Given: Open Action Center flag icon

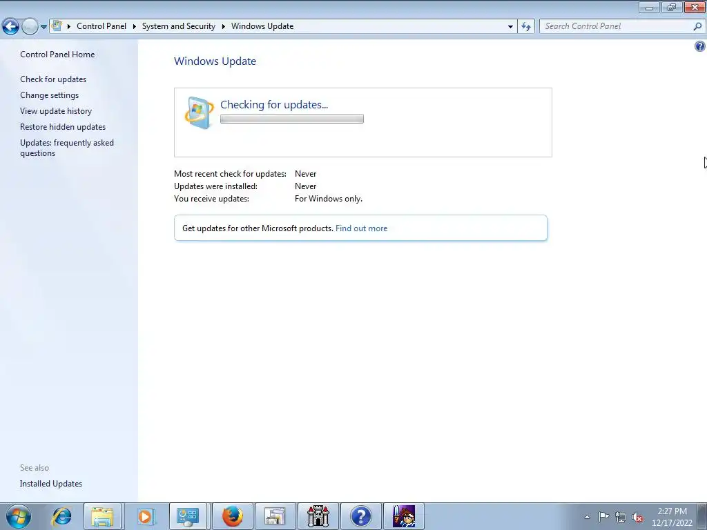Looking at the screenshot, I should [603, 517].
